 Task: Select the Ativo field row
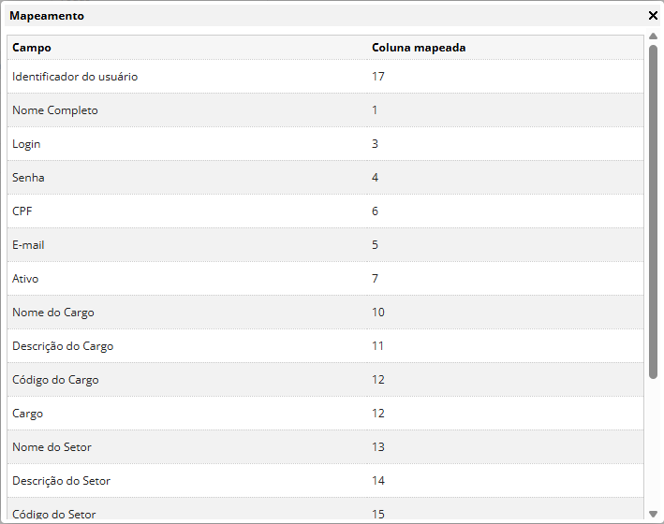click(25, 279)
